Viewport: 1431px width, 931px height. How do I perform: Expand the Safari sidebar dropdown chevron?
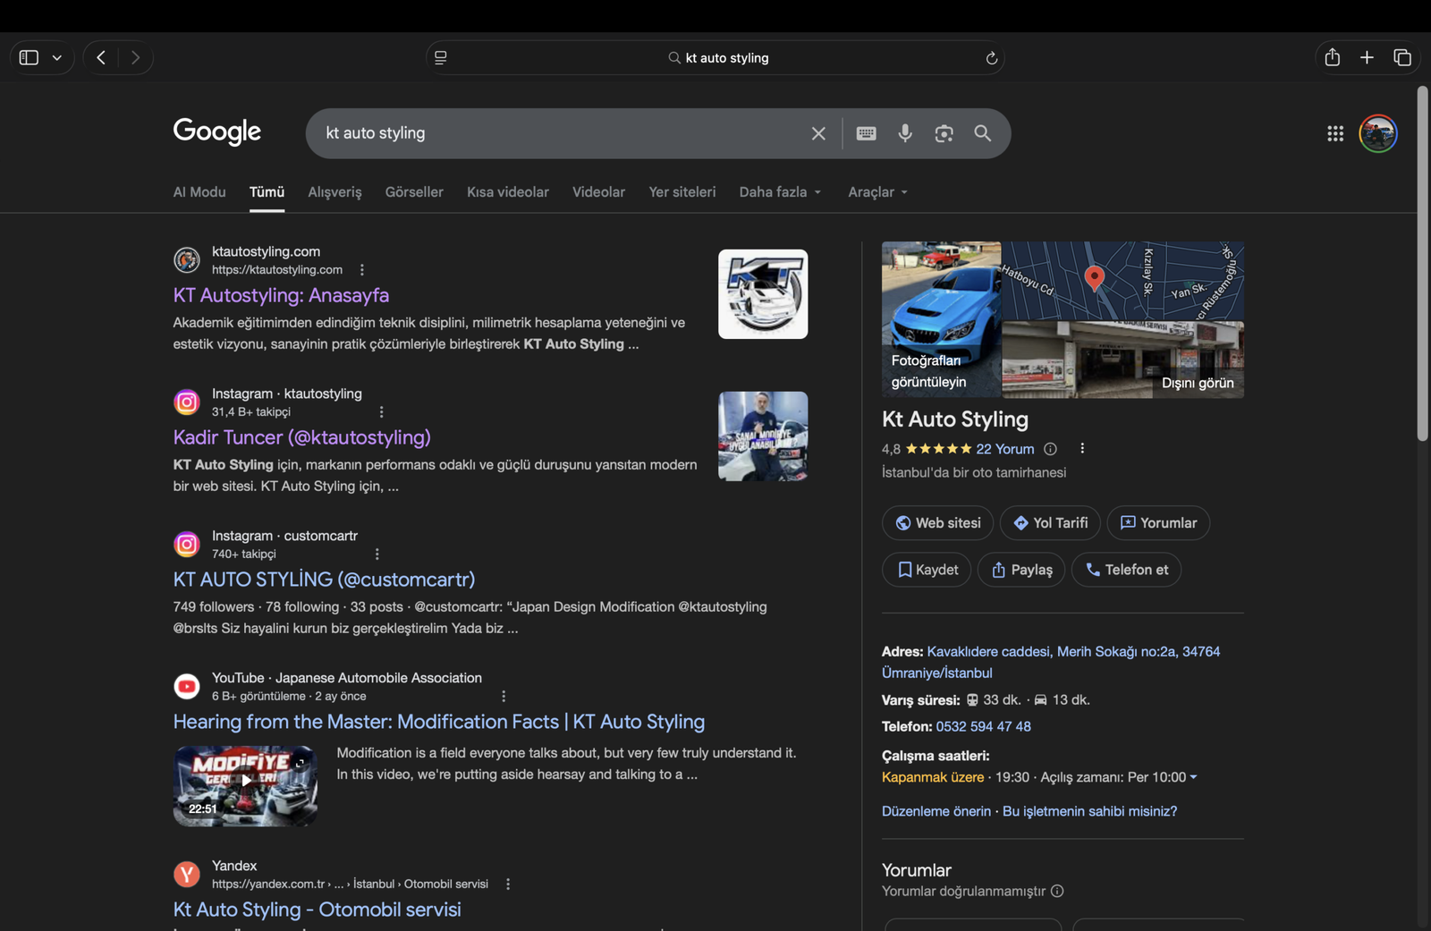pos(57,58)
